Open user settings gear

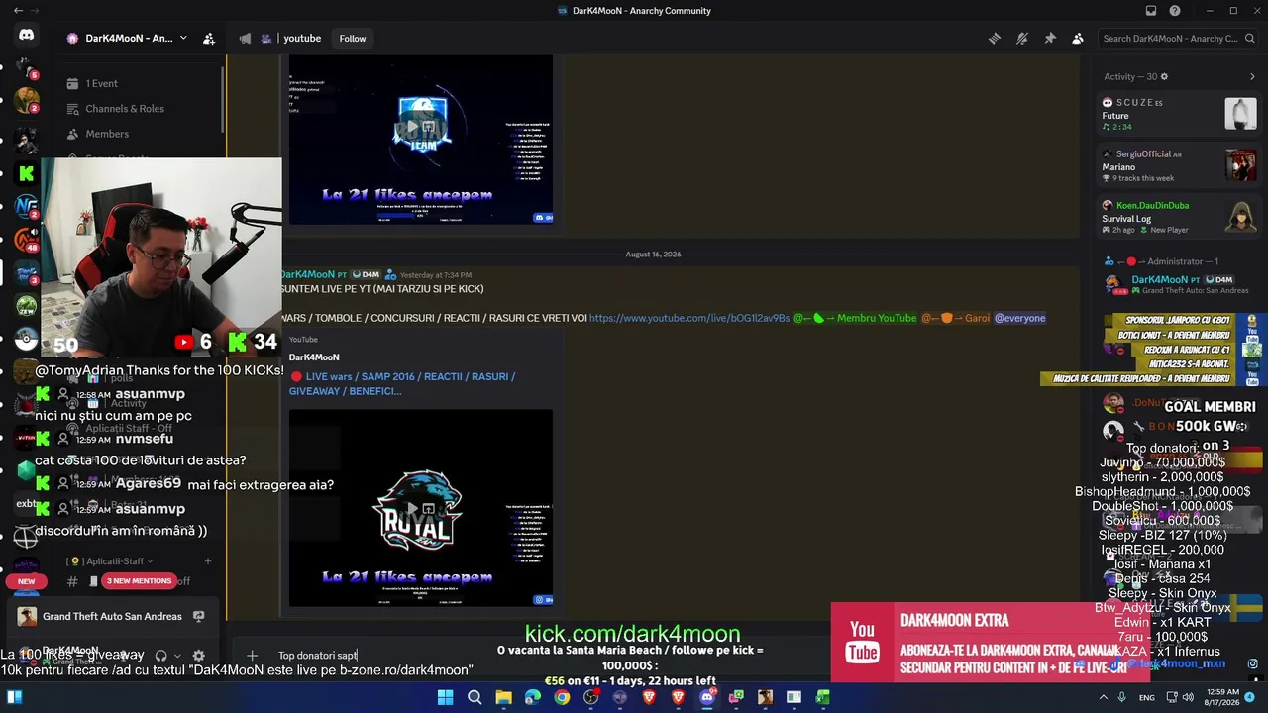point(198,656)
